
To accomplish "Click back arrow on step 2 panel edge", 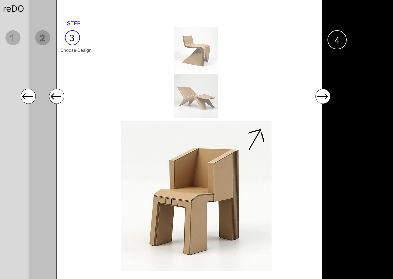I will pyautogui.click(x=56, y=96).
